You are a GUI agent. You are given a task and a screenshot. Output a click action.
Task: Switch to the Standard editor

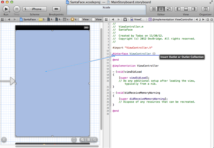pyautogui.click(x=154, y=9)
